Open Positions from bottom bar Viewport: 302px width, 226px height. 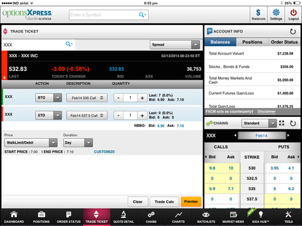pos(42,217)
